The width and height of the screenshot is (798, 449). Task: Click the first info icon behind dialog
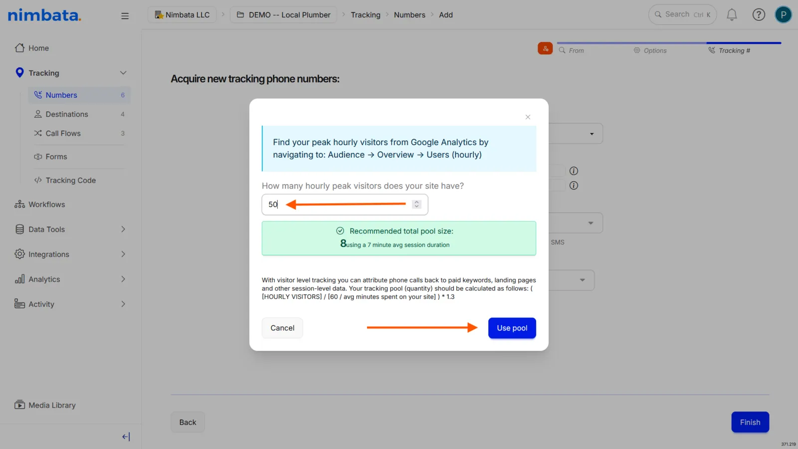click(x=574, y=171)
